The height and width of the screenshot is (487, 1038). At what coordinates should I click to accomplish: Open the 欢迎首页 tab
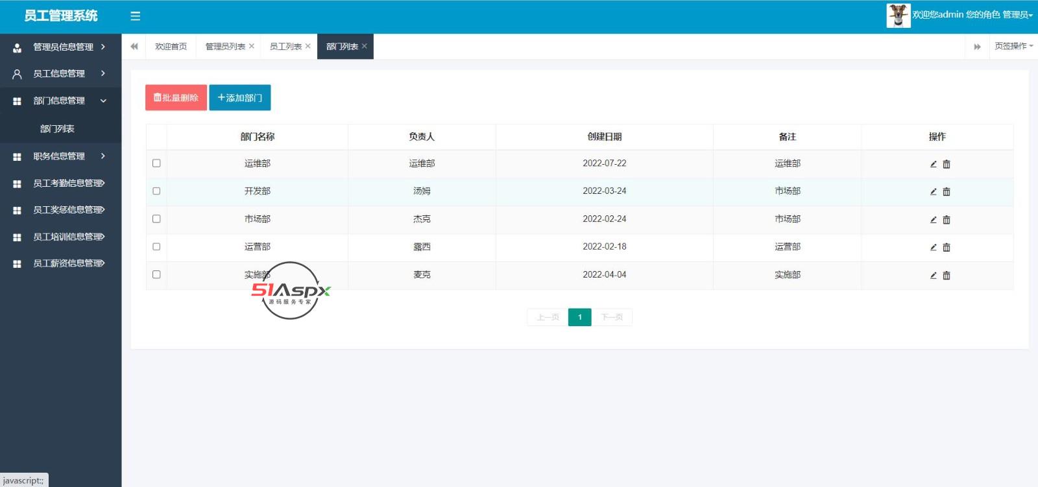tap(171, 47)
